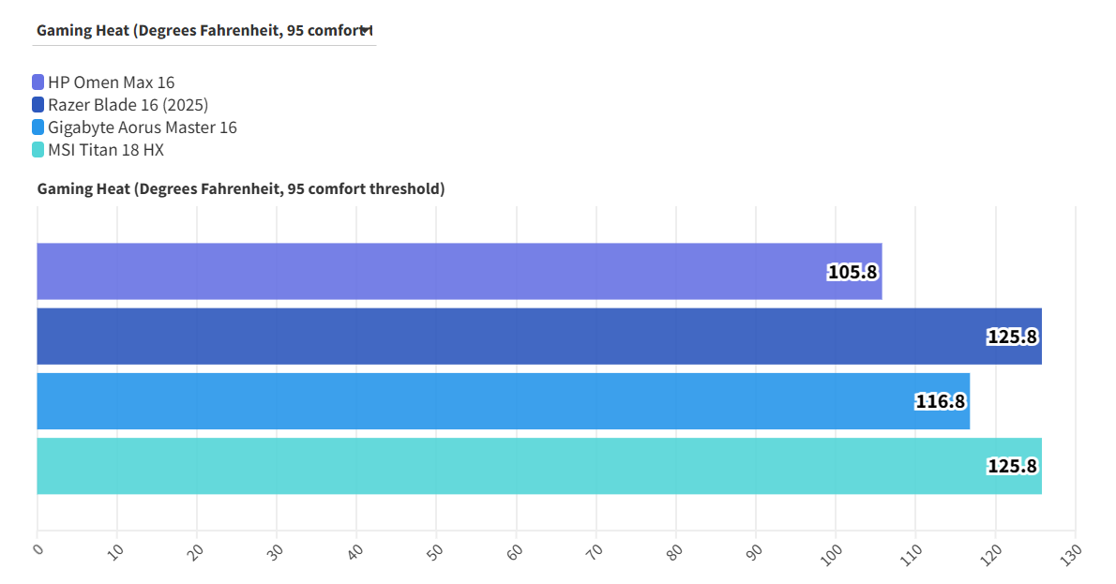Screen dimensions: 1116x584
Task: Toggle the MSI Titan 18 HX legend label
Action: tap(106, 150)
